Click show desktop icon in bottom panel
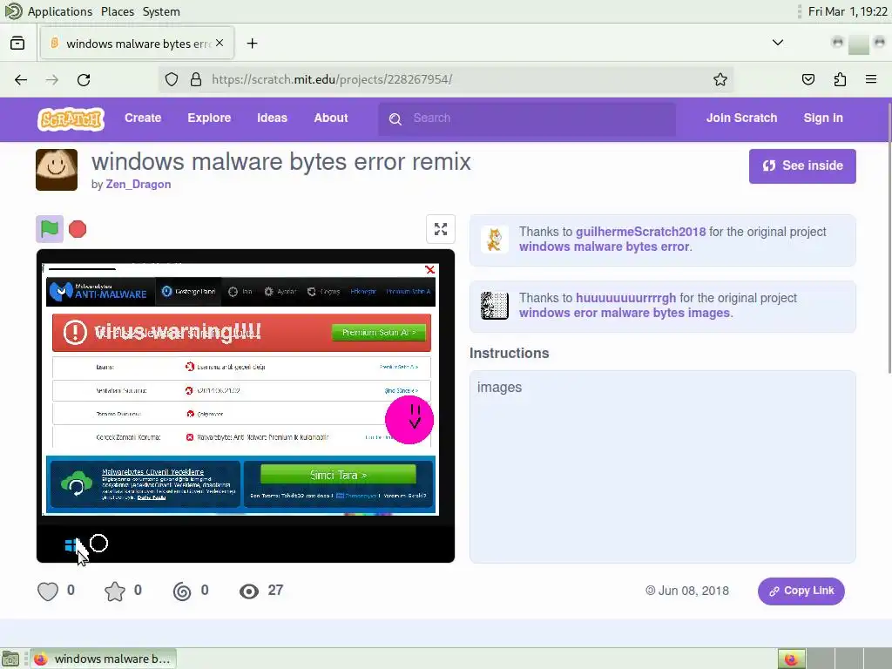Screen dimensions: 892x669 [x=10, y=659]
